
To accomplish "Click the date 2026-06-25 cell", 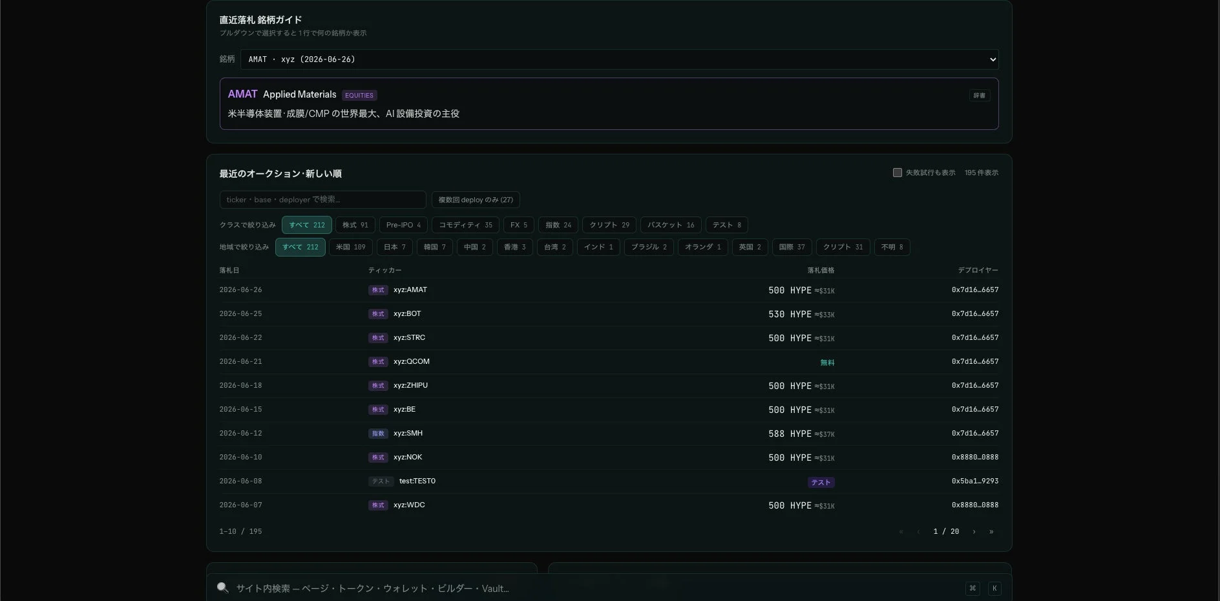I will [240, 314].
